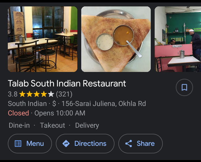Save place with the bookmark icon
201x162 pixels.
[184, 87]
